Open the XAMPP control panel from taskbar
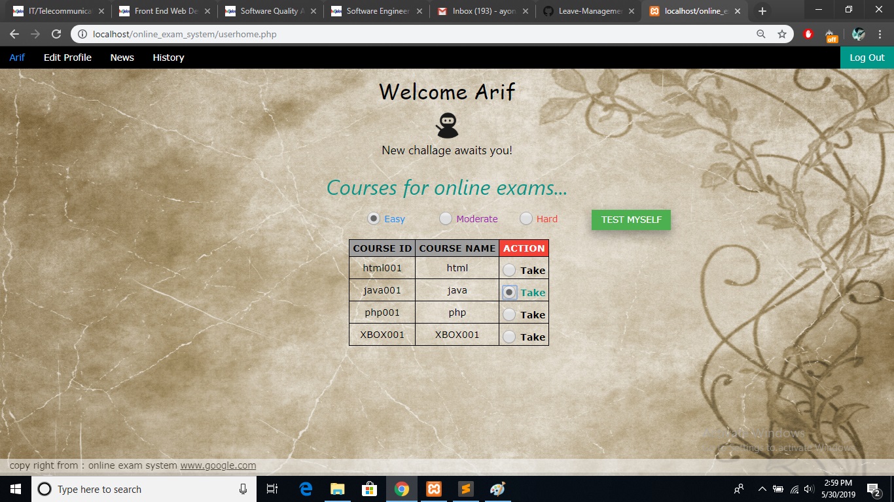 click(434, 489)
